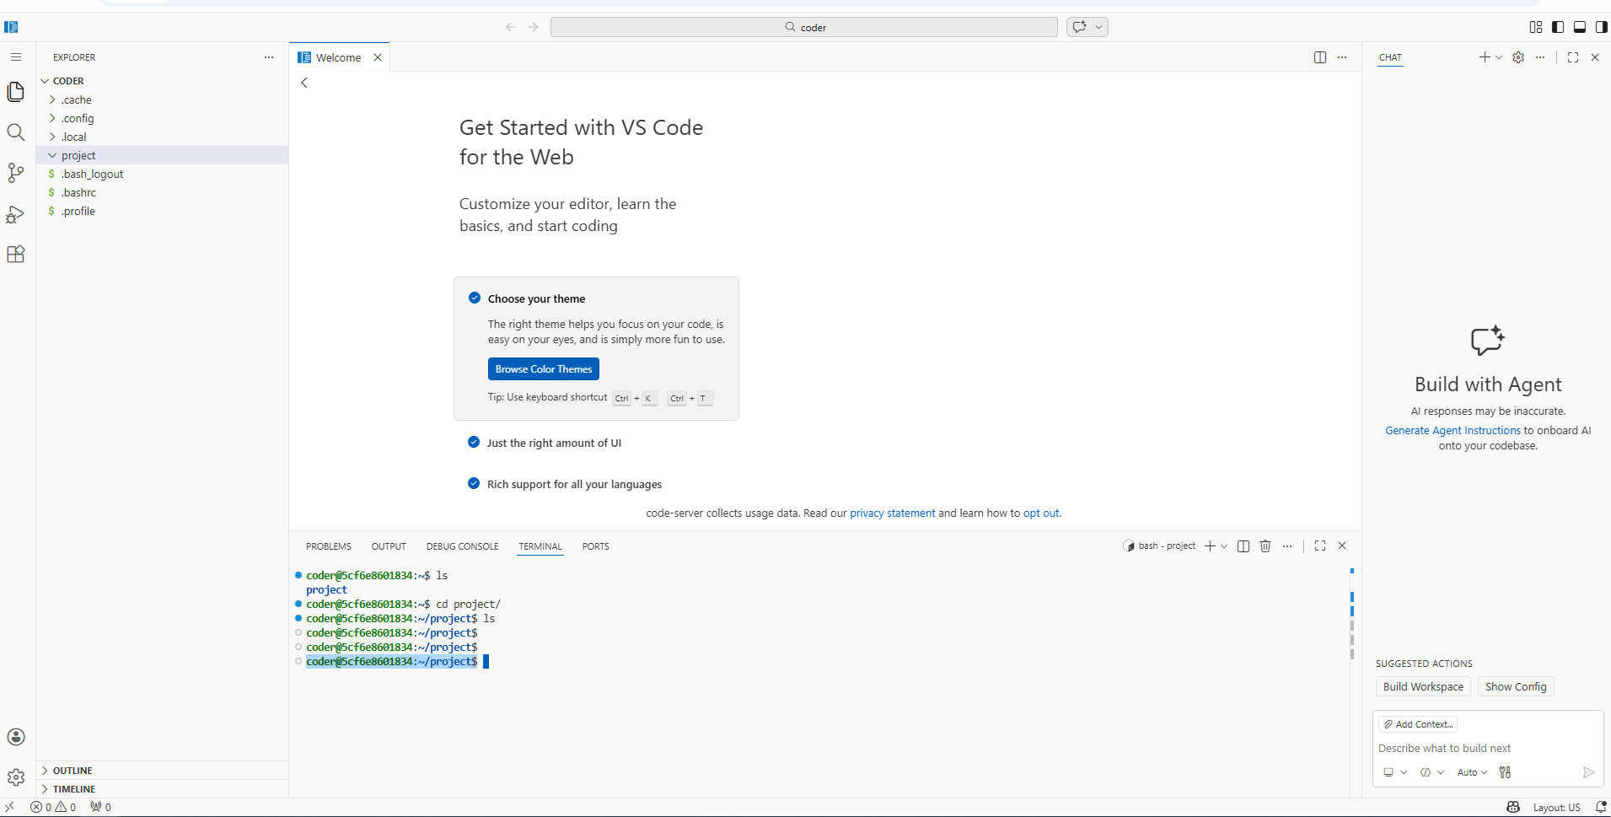
Task: Switch to the DEBUG CONSOLE tab
Action: pos(463,546)
